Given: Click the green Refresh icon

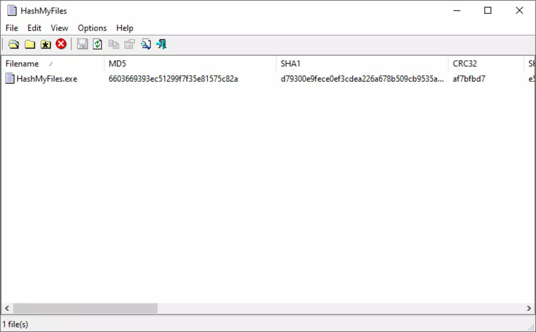Looking at the screenshot, I should [97, 44].
